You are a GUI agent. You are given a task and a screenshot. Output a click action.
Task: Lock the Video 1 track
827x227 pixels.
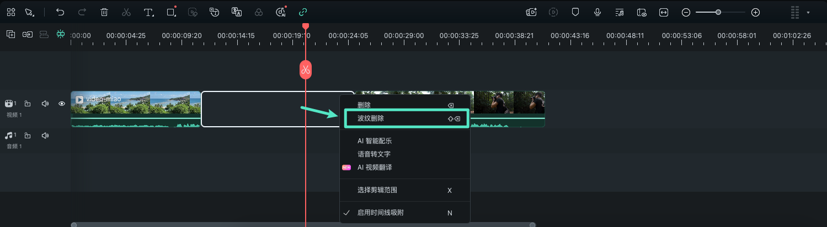point(28,104)
